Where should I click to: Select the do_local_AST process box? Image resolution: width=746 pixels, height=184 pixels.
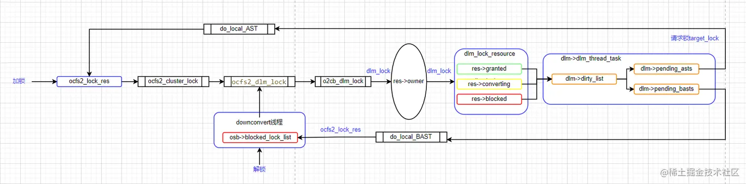click(239, 29)
